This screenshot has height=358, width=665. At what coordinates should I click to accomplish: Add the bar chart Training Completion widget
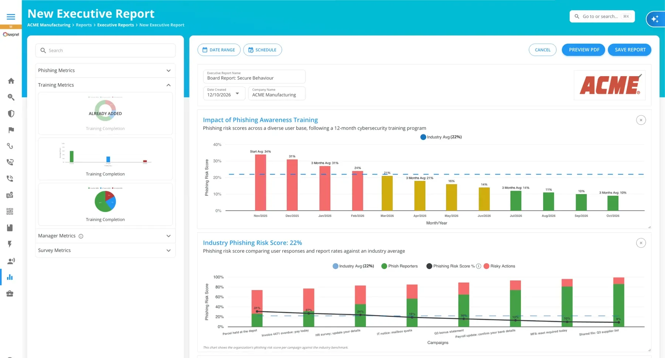105,159
